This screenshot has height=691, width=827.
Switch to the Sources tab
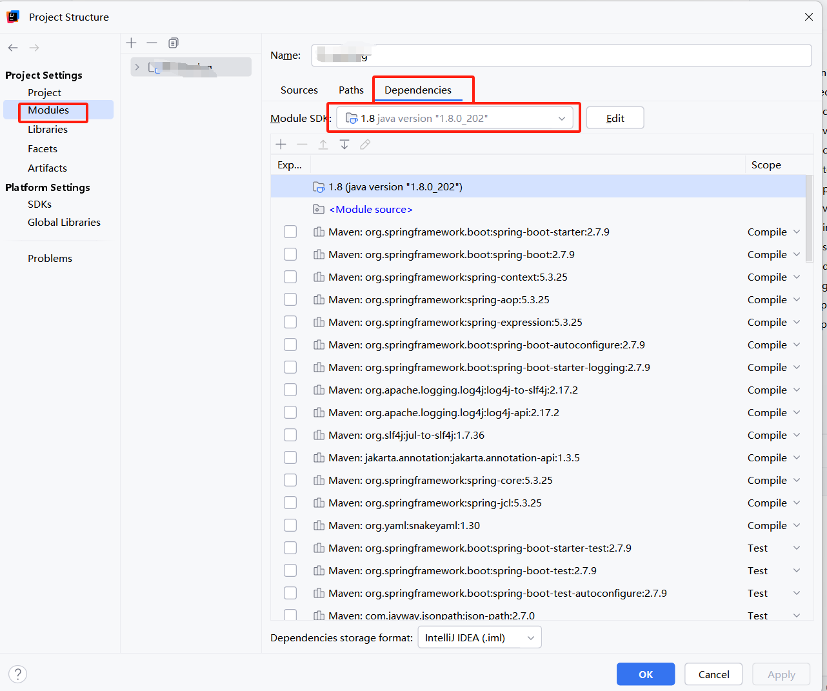click(299, 90)
